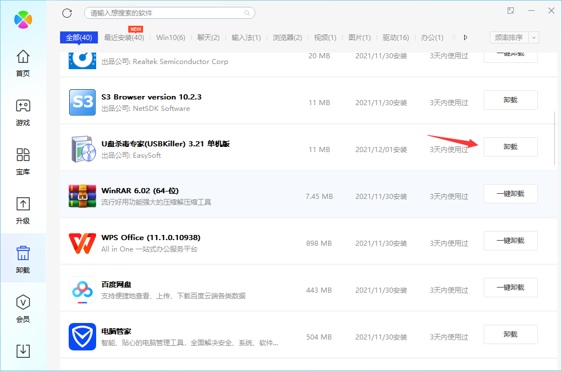Click the 电脑管家 shield icon
562x371 pixels.
tap(82, 337)
